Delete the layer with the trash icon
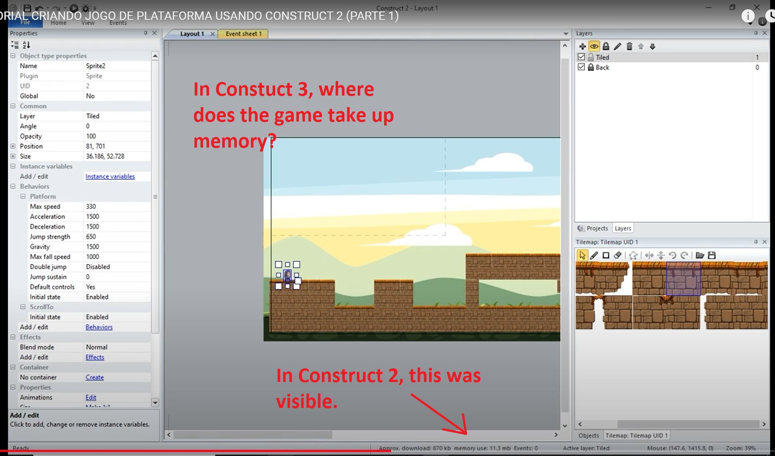 coord(629,46)
